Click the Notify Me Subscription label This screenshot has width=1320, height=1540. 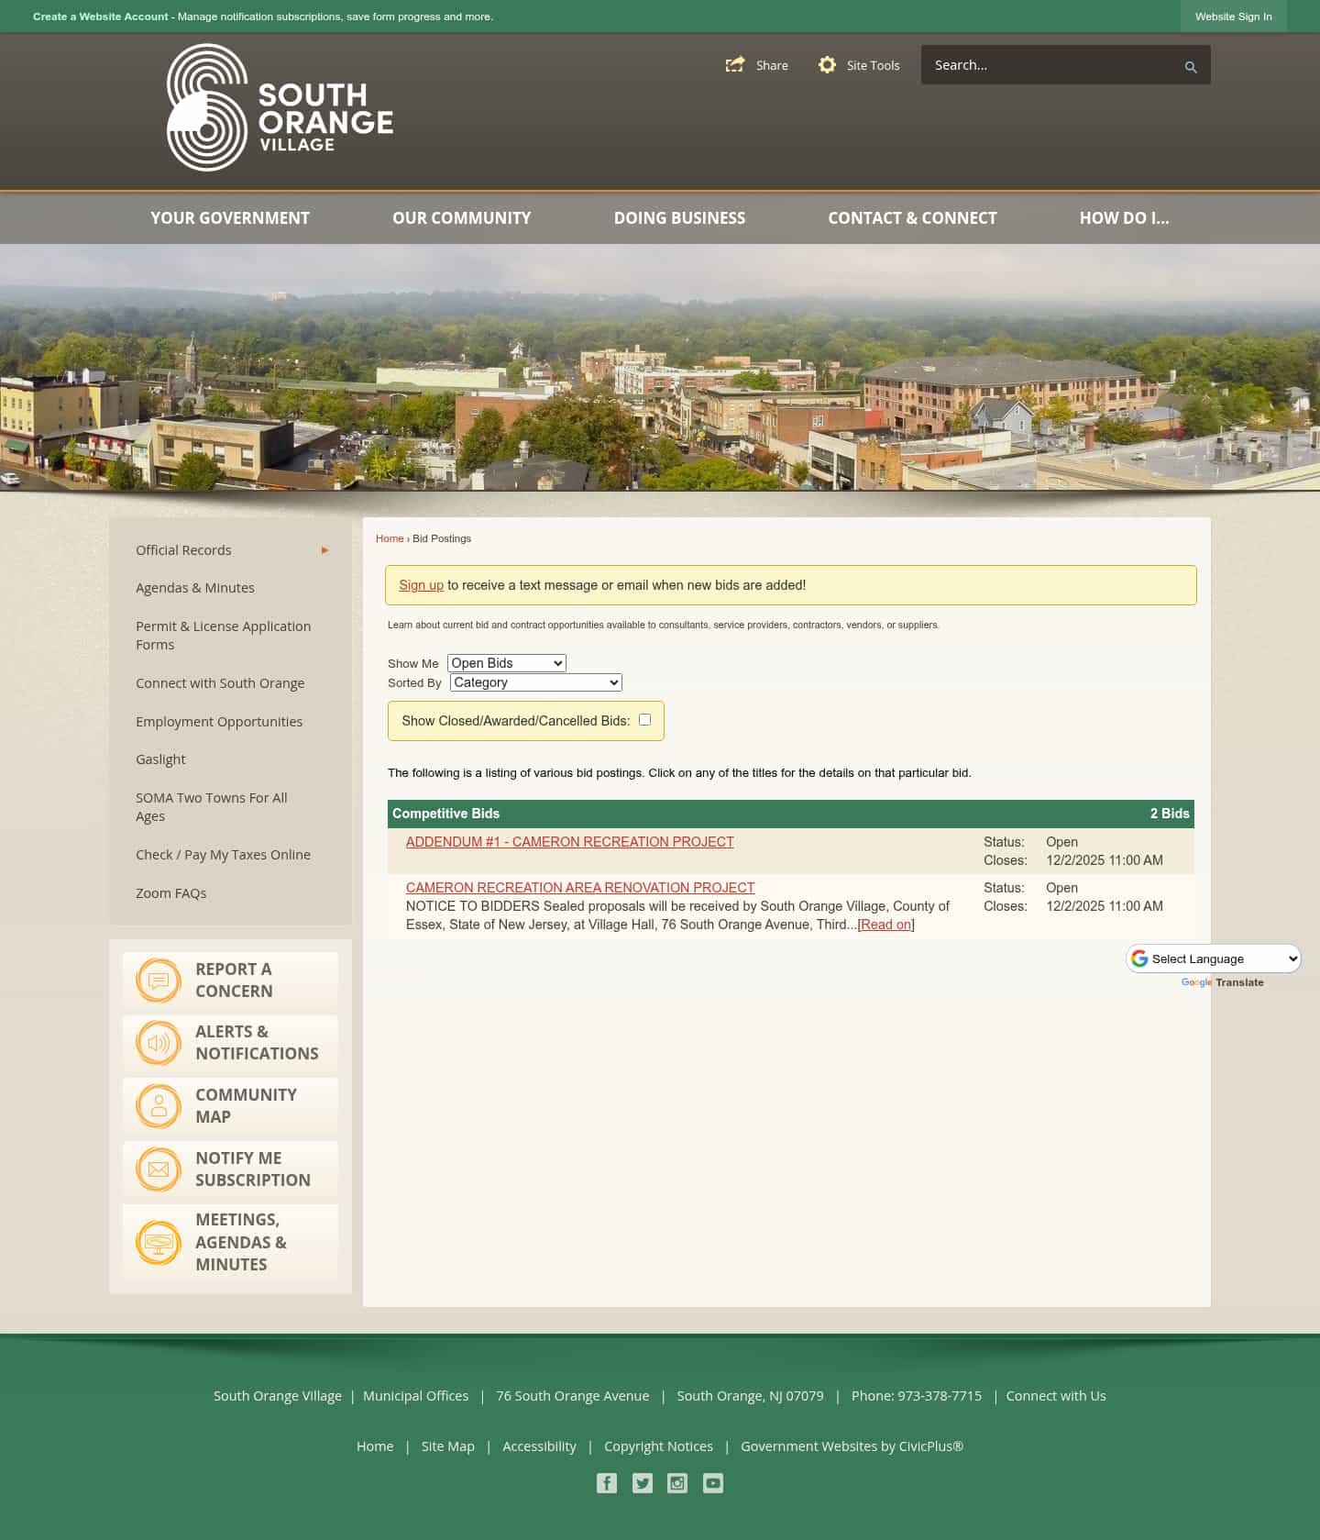tap(253, 1169)
